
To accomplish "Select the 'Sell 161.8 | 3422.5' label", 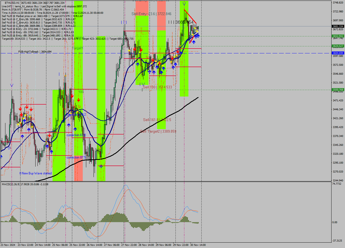I will (x=157, y=120).
